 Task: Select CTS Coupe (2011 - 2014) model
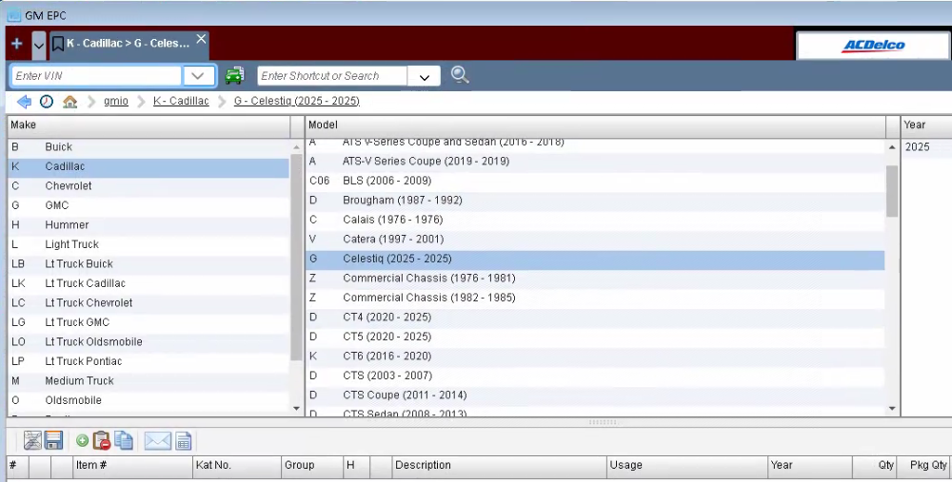(595, 395)
